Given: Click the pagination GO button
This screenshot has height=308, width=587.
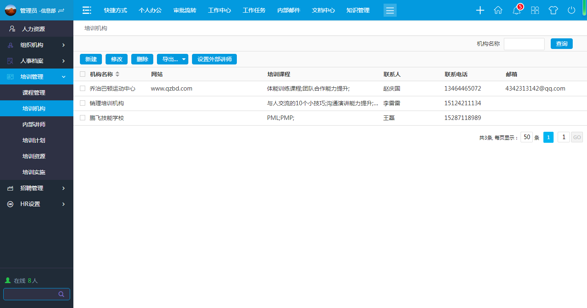Looking at the screenshot, I should (577, 137).
